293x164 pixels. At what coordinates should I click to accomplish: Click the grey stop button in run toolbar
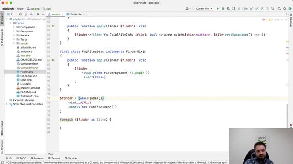[239, 9]
